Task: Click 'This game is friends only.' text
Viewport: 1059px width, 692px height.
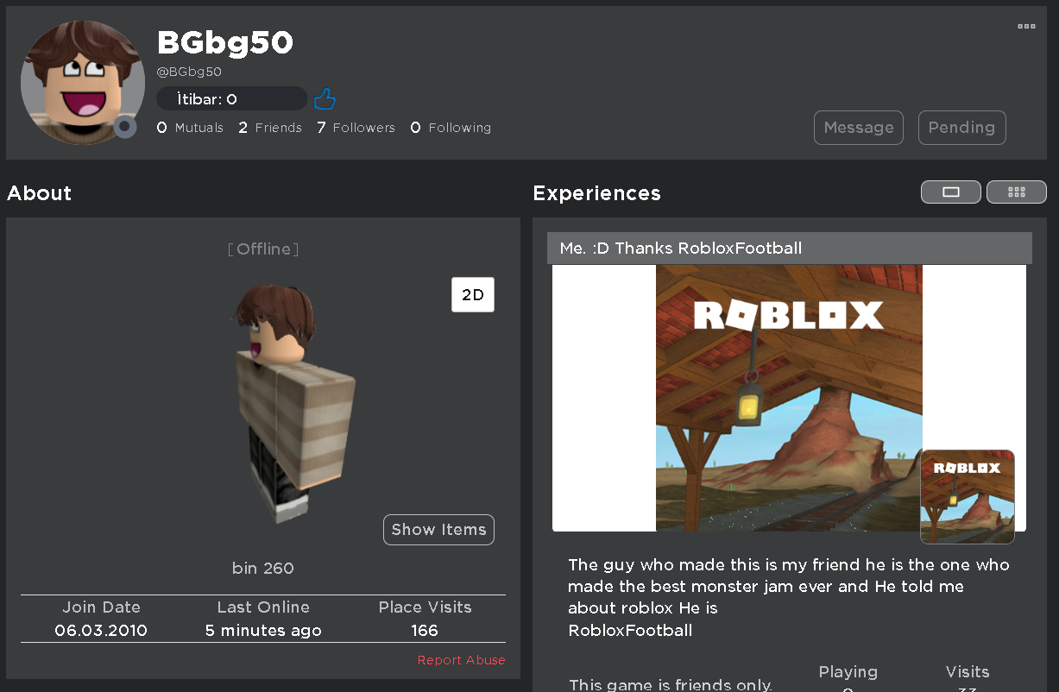Action: [671, 685]
